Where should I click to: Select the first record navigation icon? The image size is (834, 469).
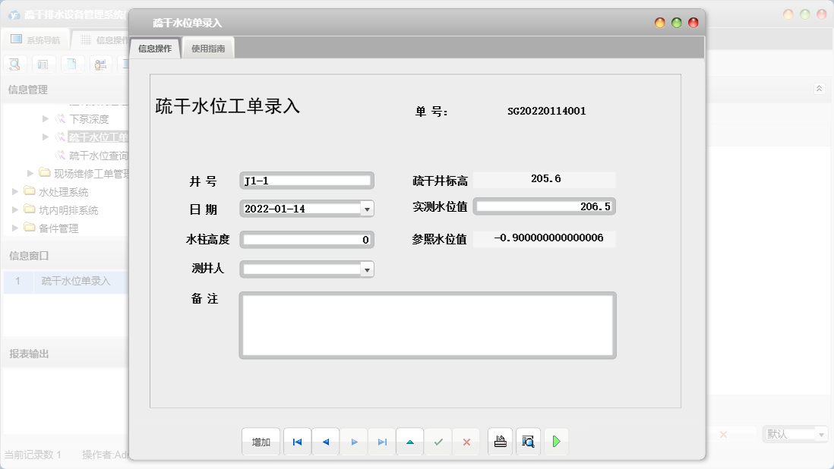tap(297, 441)
